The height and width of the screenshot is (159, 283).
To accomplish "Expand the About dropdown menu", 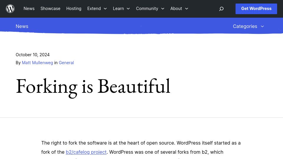I will tap(179, 9).
